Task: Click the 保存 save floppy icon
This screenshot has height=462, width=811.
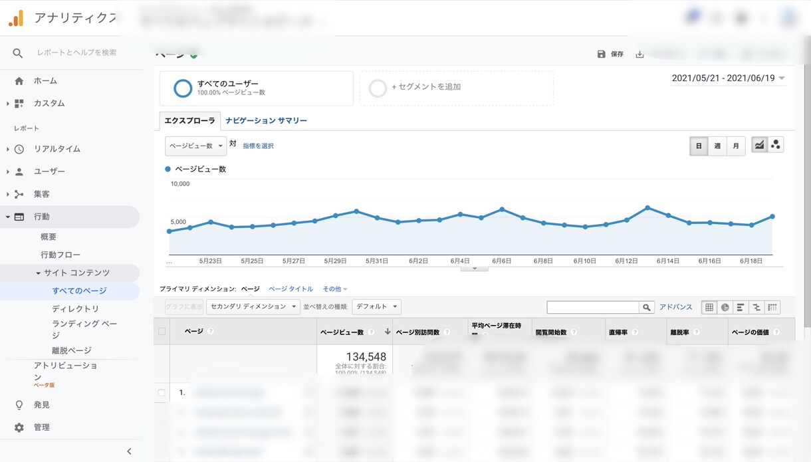Action: point(601,55)
